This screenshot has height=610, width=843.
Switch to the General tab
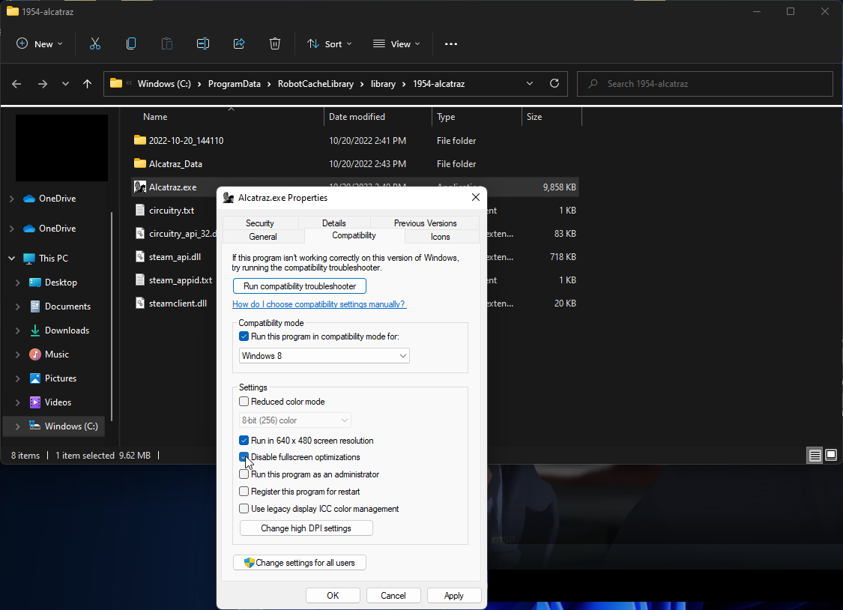click(263, 237)
